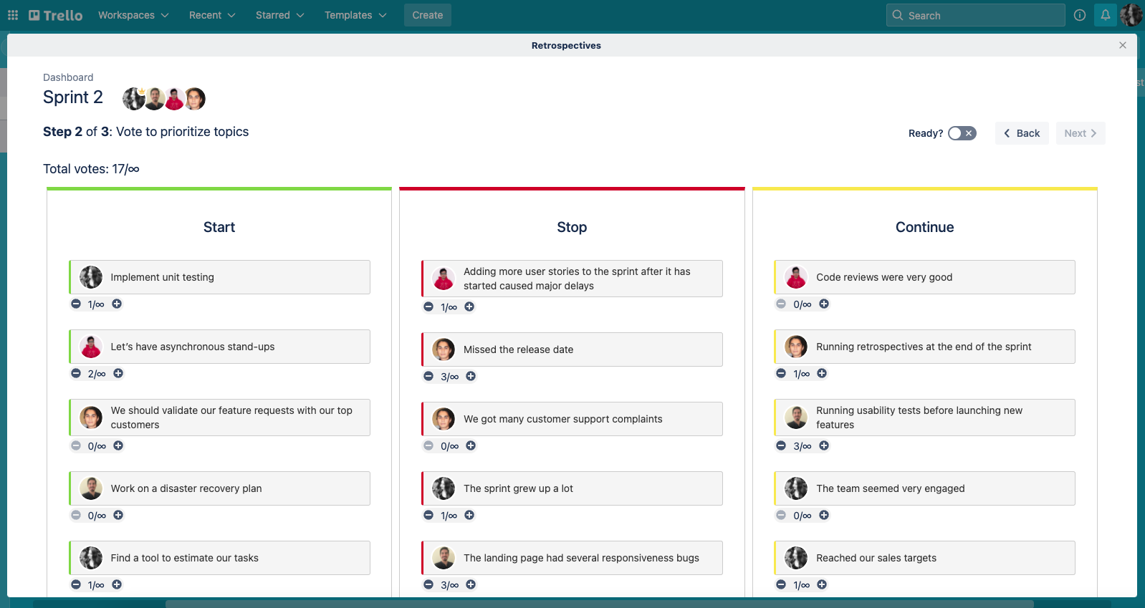Add vote to 'The sprint grew up a lot'
This screenshot has height=608, width=1145.
(x=469, y=516)
